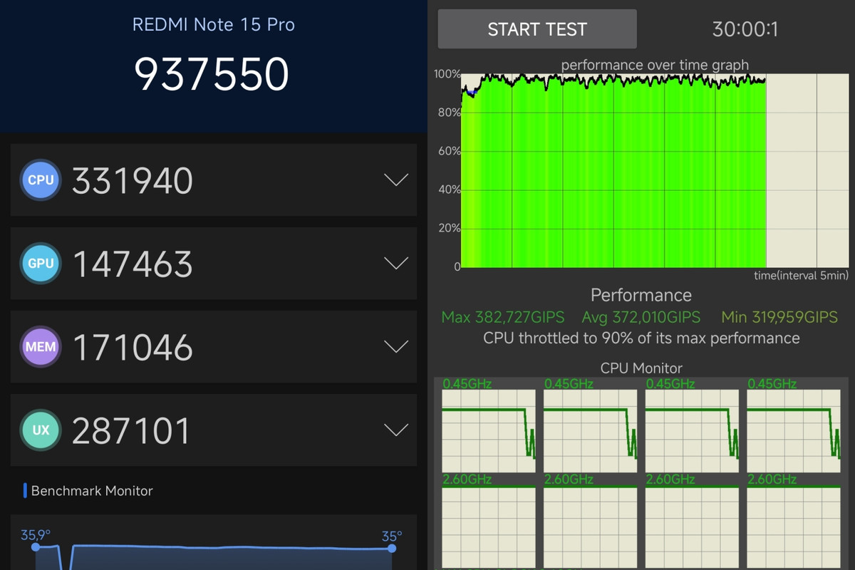The image size is (855, 570).
Task: Click the 100% axis label on graph
Action: (x=447, y=74)
